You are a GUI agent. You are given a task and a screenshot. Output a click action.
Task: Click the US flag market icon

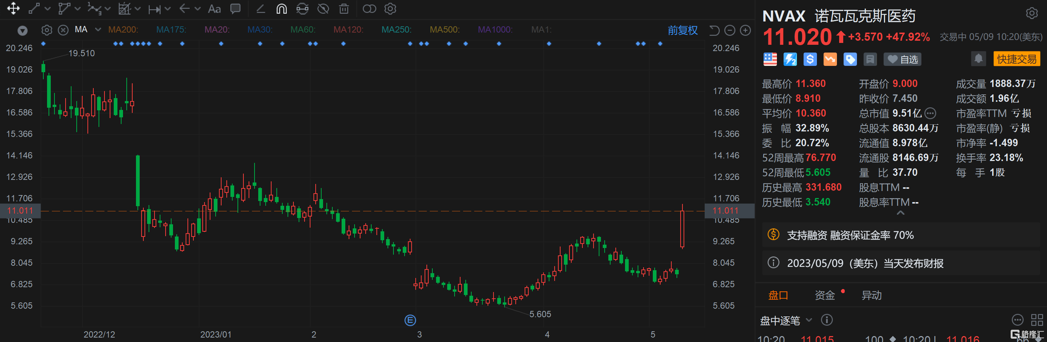point(770,59)
